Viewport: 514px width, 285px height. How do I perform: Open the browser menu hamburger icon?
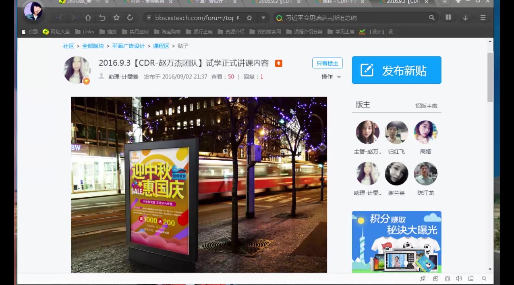click(483, 18)
